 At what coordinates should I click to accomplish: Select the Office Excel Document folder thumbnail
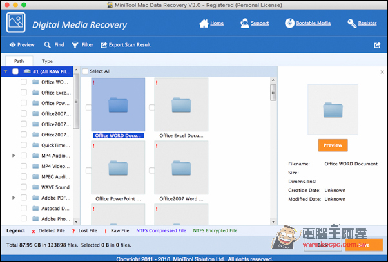(181, 104)
